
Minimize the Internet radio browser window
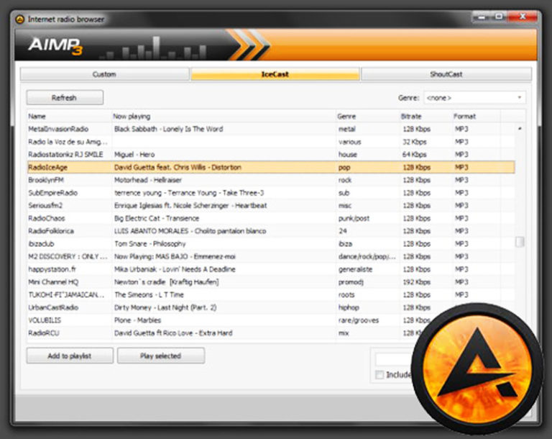(482, 17)
